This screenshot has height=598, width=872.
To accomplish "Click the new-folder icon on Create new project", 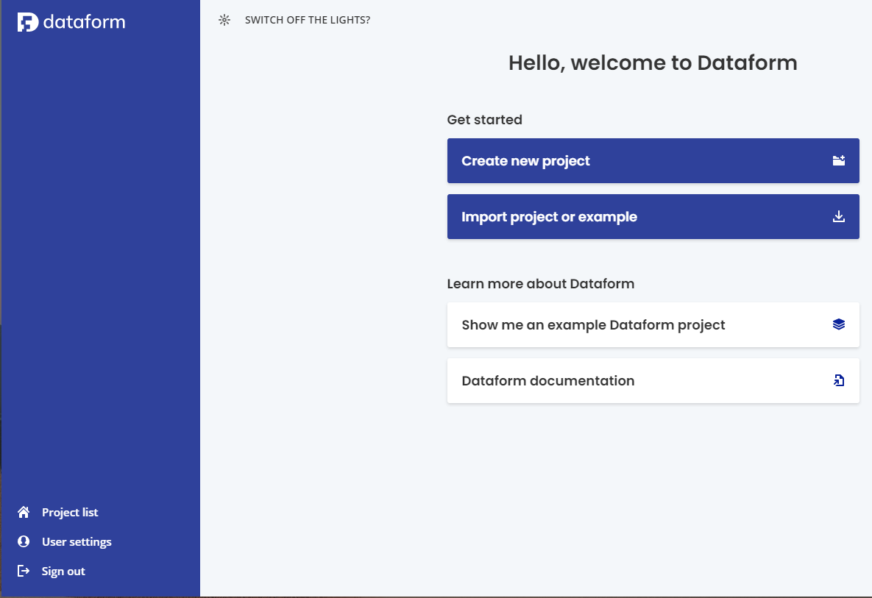I will pos(839,160).
